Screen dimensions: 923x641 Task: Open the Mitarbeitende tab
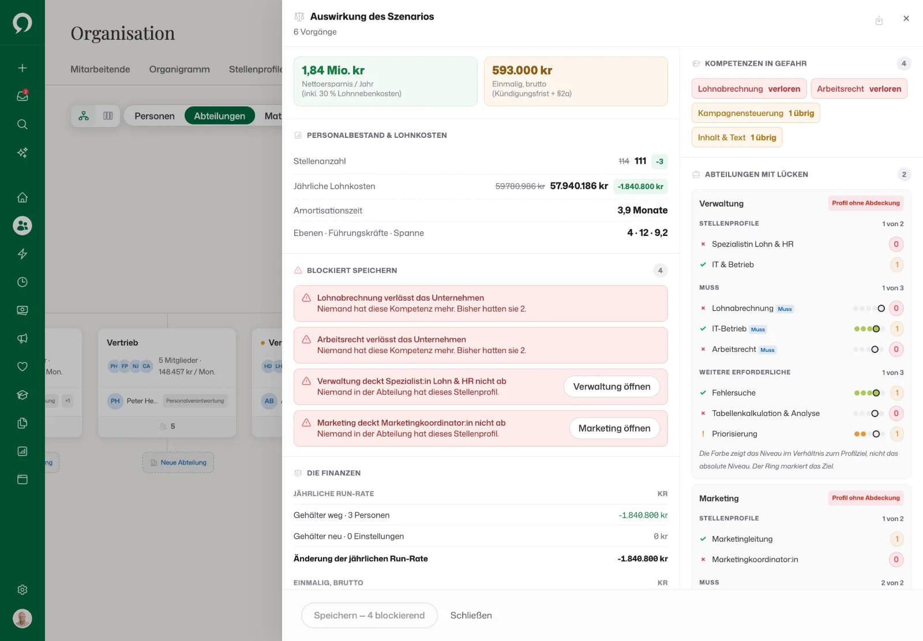[100, 69]
